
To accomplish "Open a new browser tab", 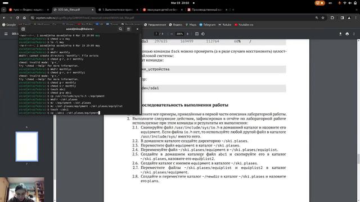I will pos(233,10).
